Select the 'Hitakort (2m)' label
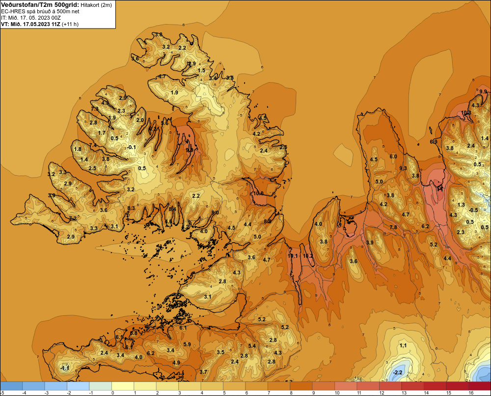This screenshot has height=396, width=491. pos(96,5)
